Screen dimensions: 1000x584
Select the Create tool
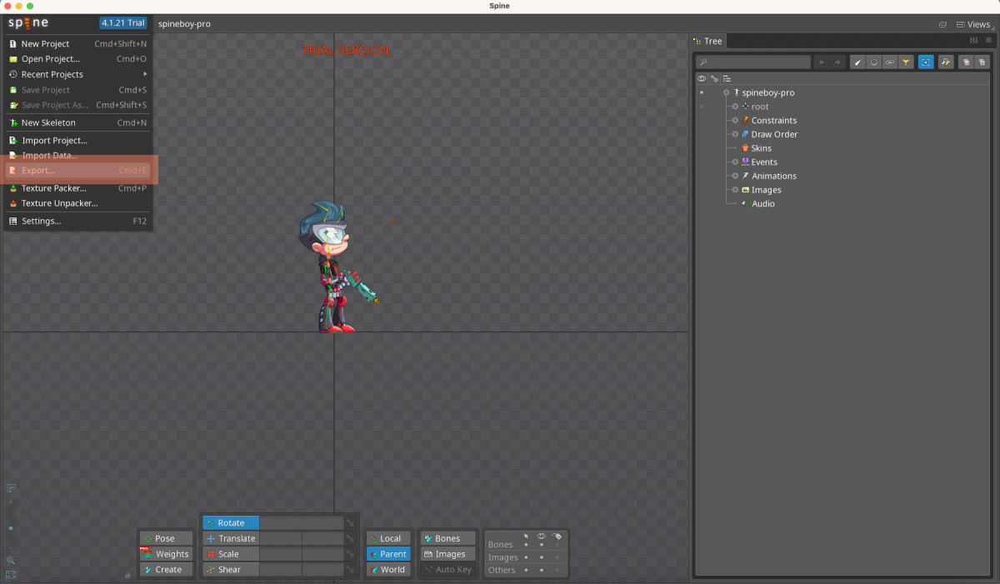click(x=165, y=570)
